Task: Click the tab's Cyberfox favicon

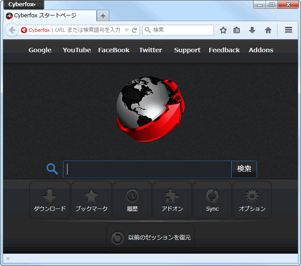Action: pos(9,15)
